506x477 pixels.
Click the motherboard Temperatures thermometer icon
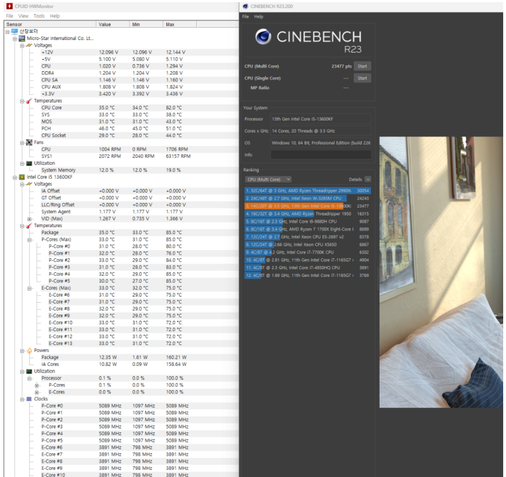[29, 101]
